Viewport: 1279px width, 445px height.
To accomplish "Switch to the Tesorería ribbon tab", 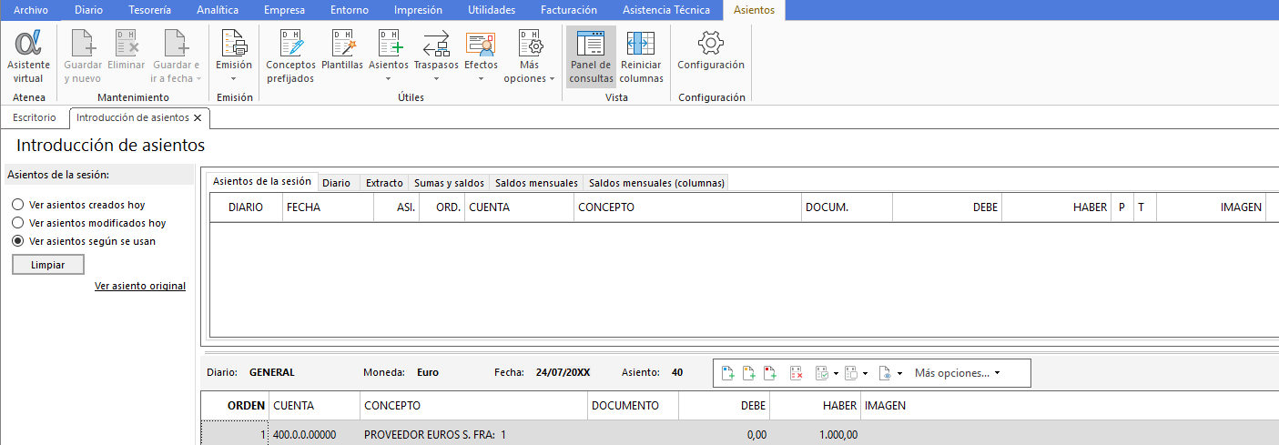I will (149, 10).
